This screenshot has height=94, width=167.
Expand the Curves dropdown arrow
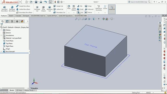point(105,13)
